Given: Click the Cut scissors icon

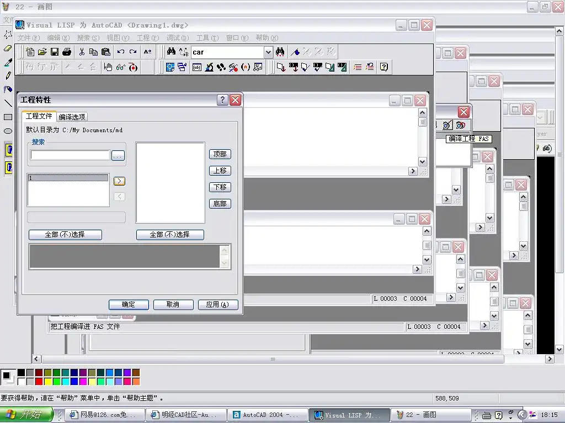Looking at the screenshot, I should 82,52.
